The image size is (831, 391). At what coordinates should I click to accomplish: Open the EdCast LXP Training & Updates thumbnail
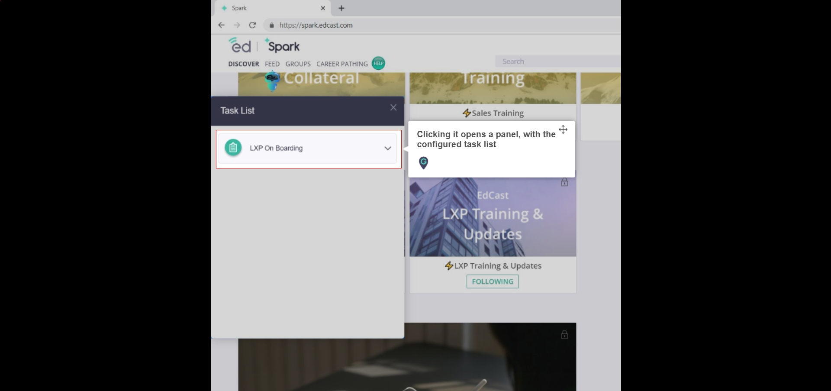pyautogui.click(x=493, y=217)
